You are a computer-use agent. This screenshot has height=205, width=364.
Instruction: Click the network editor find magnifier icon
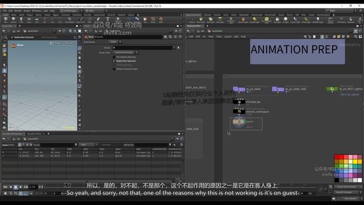tap(355, 36)
